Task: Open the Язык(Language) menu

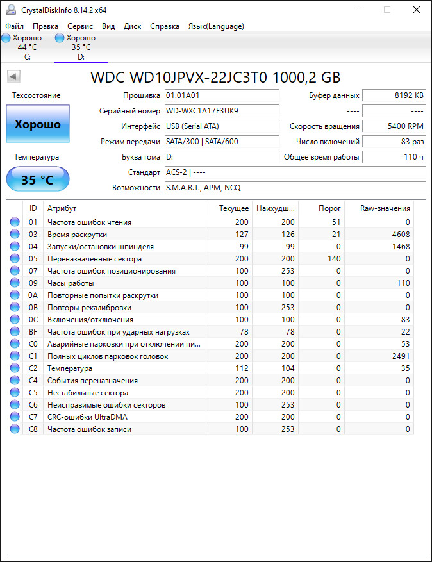Action: point(215,26)
